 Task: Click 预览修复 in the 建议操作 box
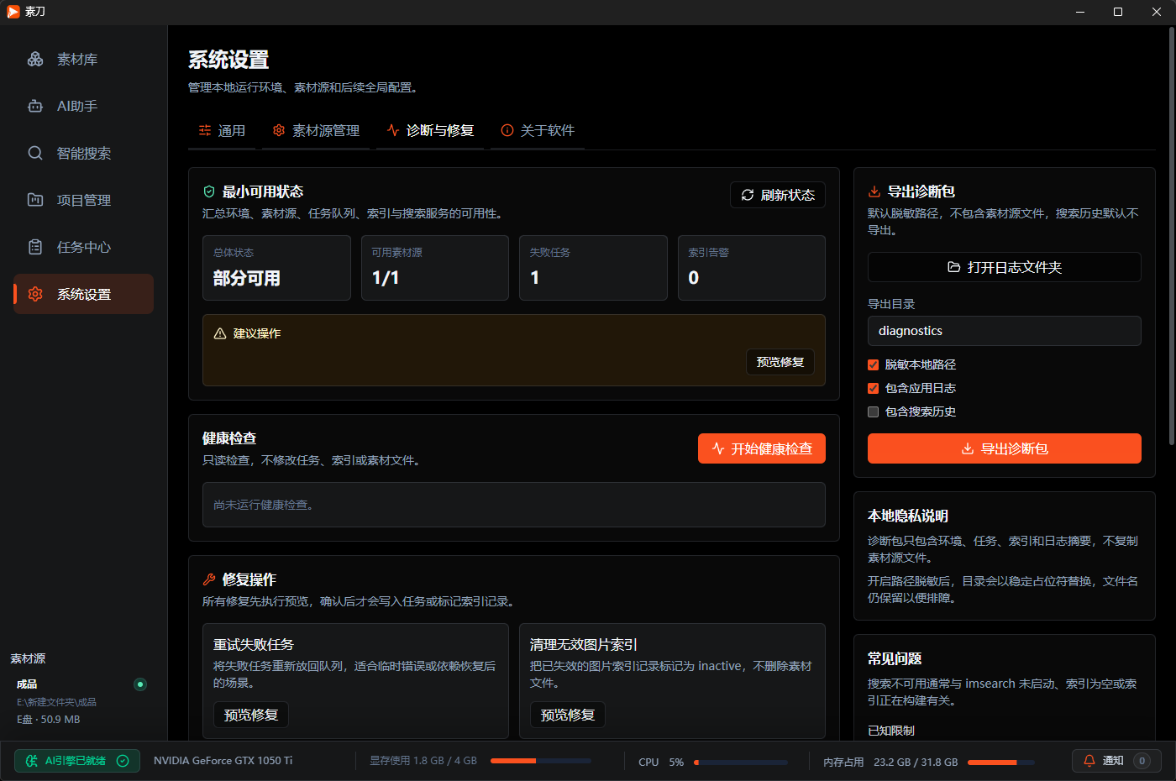[x=780, y=362]
